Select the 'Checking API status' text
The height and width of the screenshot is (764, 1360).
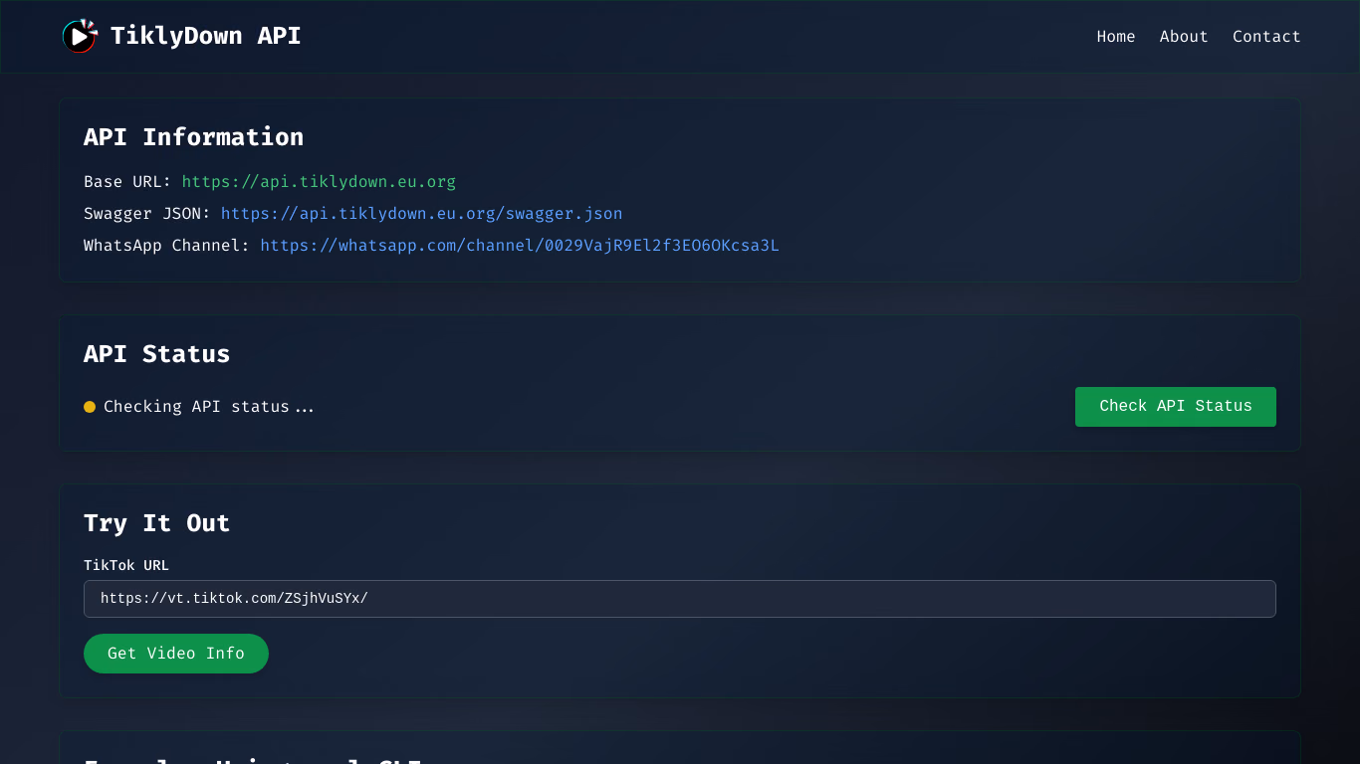pos(209,407)
